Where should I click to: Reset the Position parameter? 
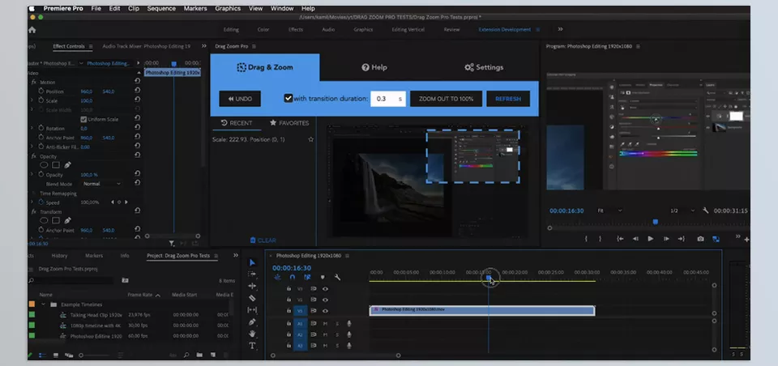[x=138, y=91]
